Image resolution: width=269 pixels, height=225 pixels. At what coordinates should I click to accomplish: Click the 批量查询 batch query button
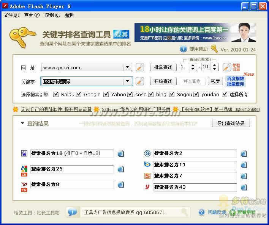tap(163, 67)
